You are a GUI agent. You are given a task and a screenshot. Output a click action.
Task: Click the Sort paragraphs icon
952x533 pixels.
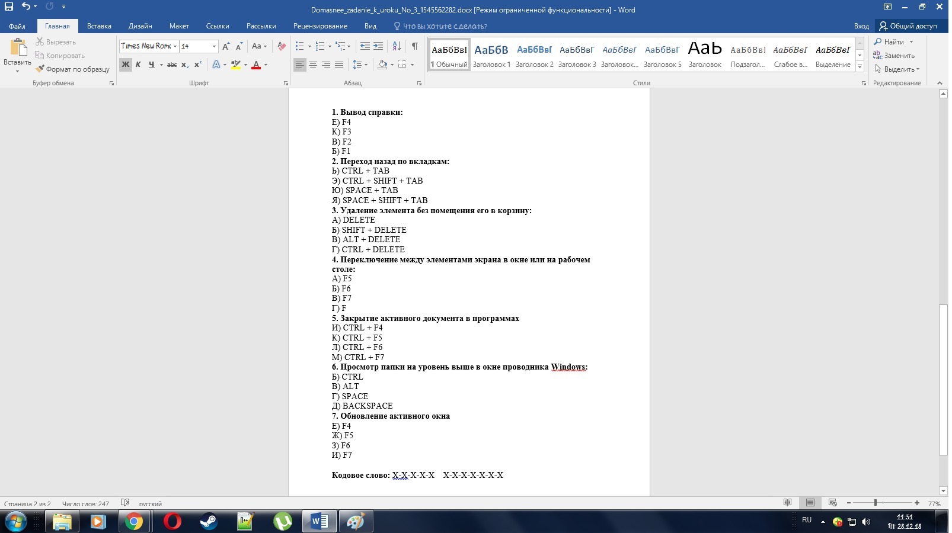click(397, 46)
